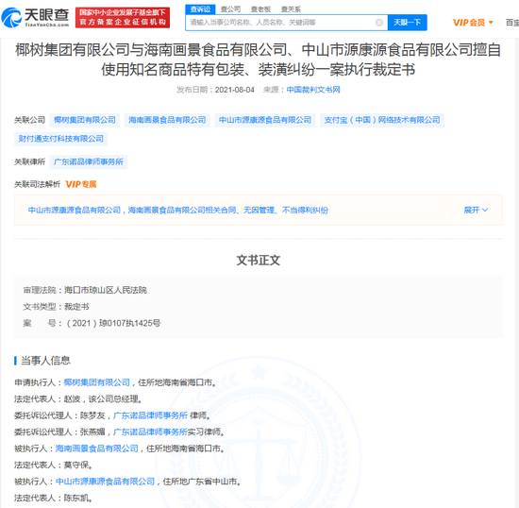Click the red 官方备案企业征信机构 banner
The width and height of the screenshot is (519, 508).
[123, 18]
